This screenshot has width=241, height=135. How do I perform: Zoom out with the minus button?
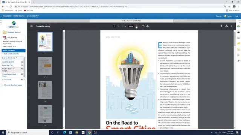pos(125,26)
